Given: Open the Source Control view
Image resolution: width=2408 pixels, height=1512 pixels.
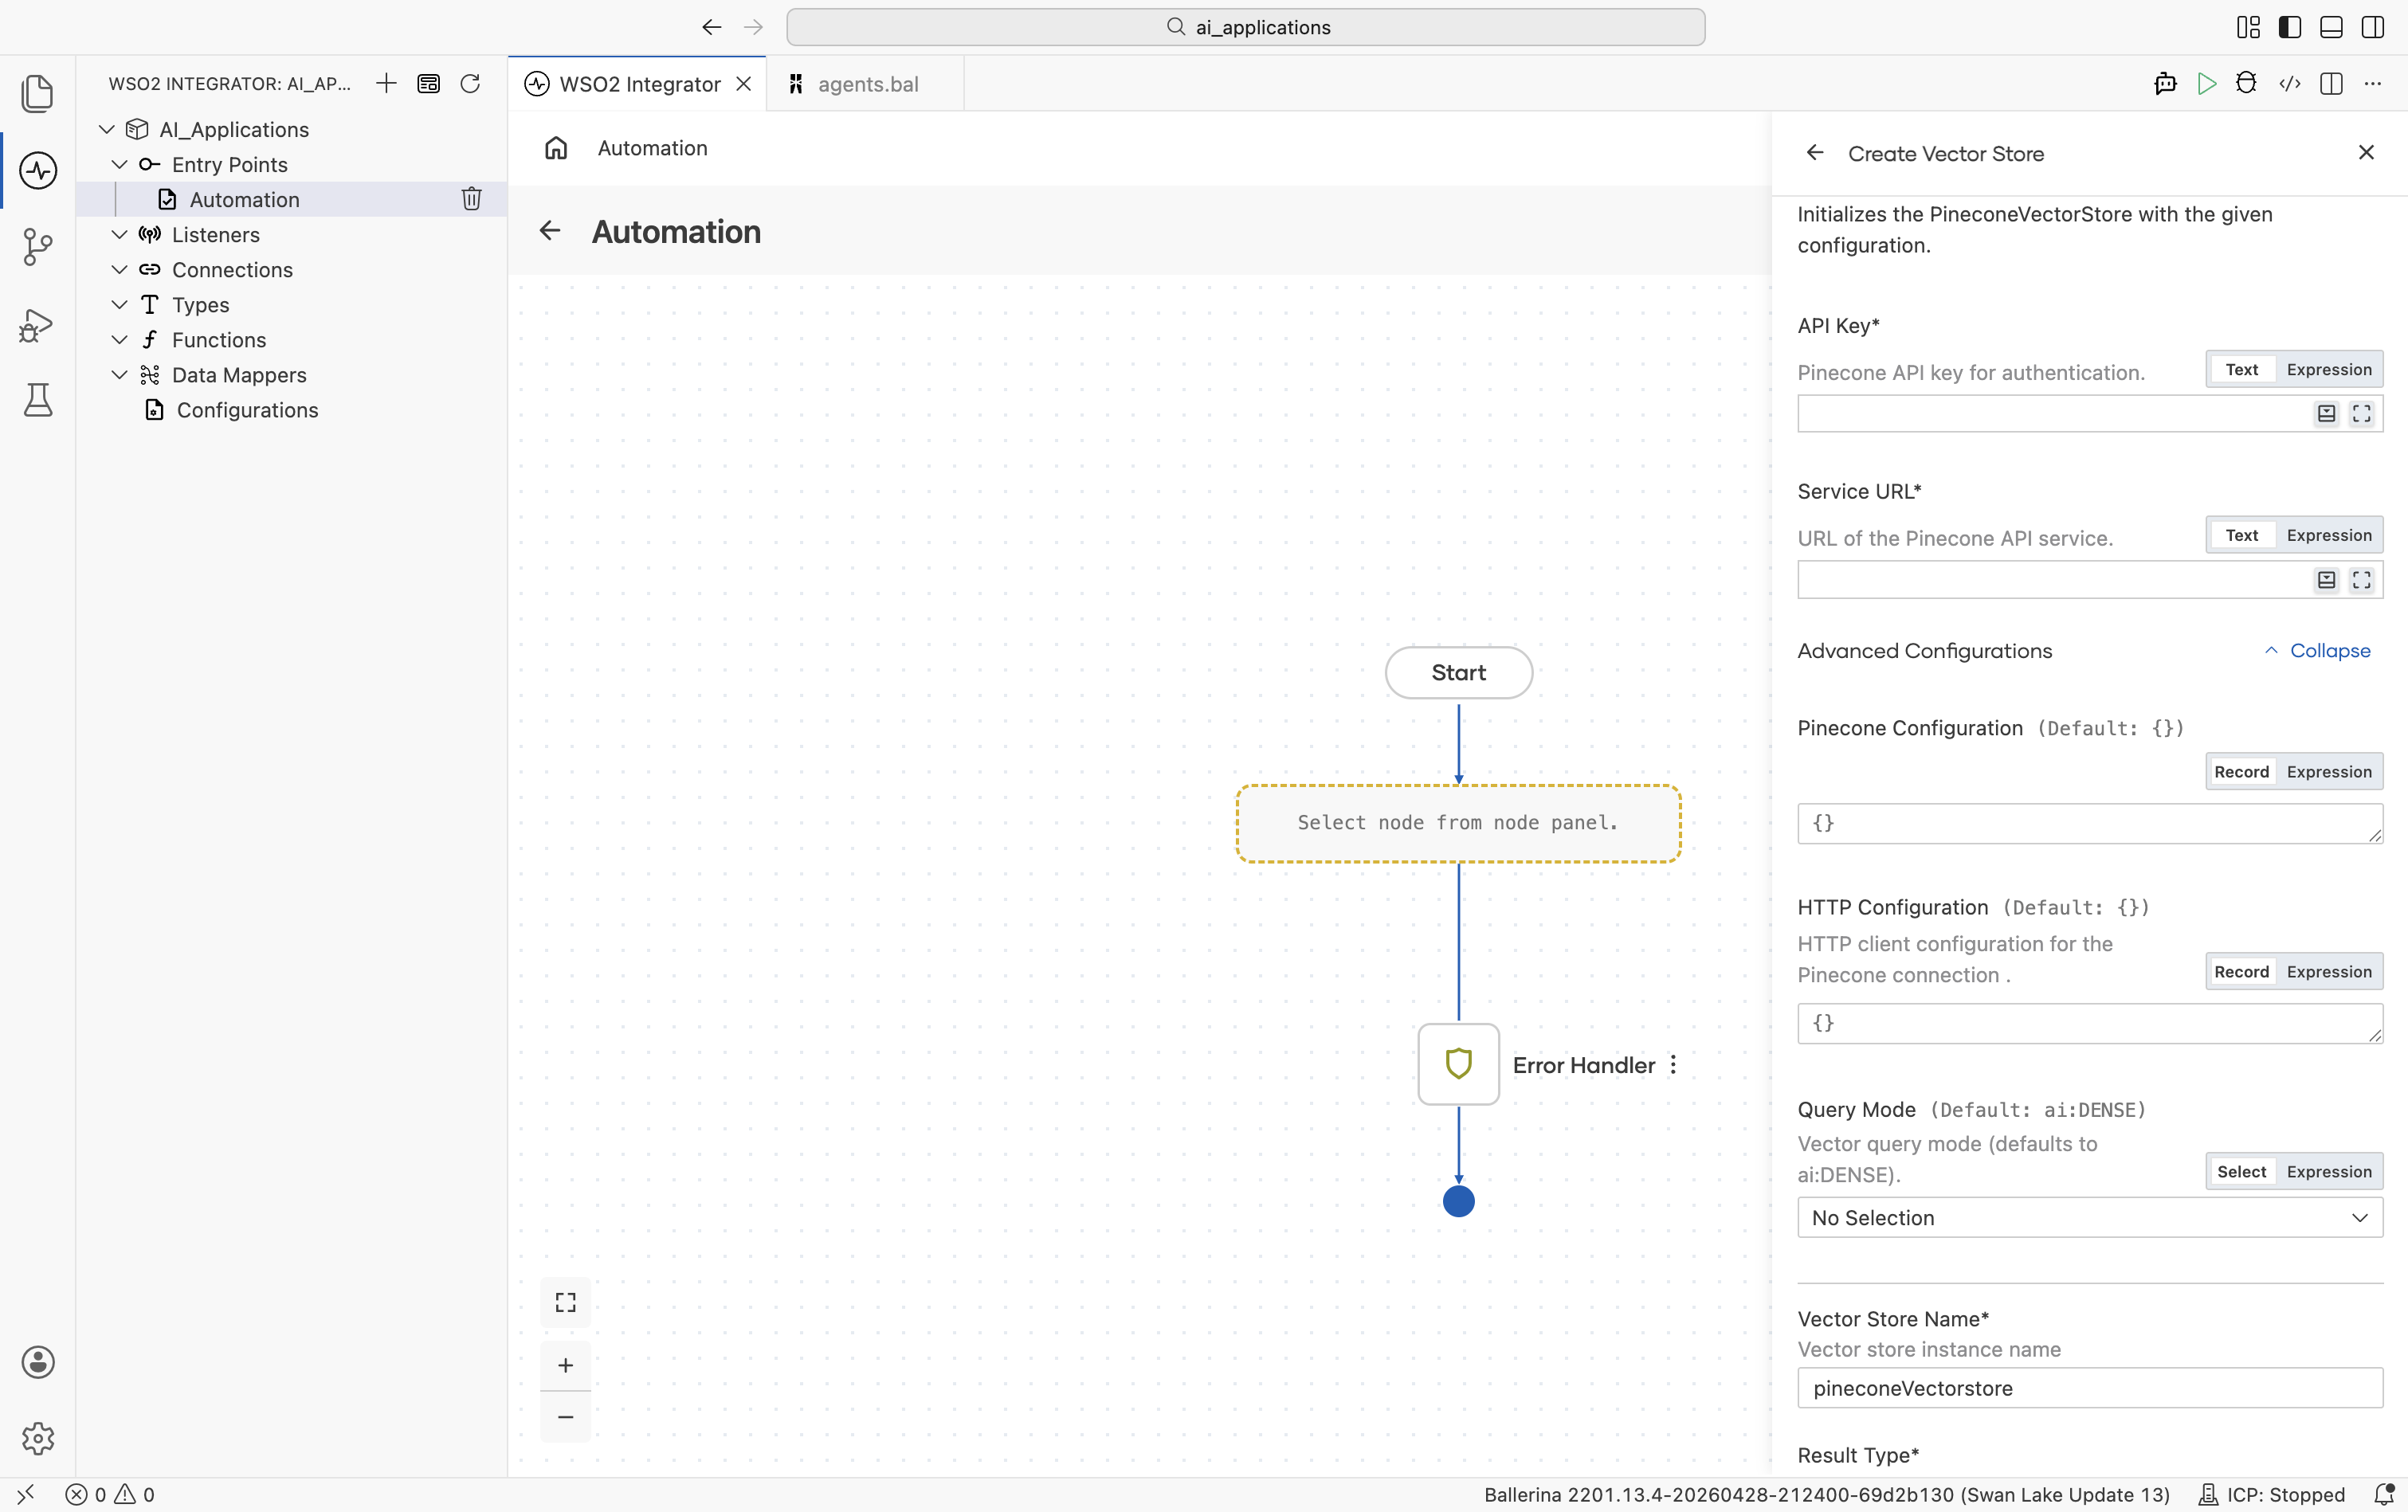Looking at the screenshot, I should click(x=38, y=247).
